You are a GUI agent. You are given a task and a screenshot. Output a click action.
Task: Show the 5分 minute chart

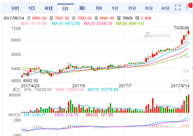tap(115, 9)
